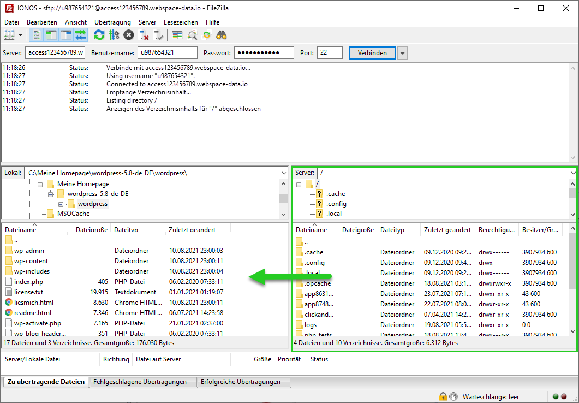Toggle the transfer queue display
This screenshot has width=579, height=403.
coord(81,35)
